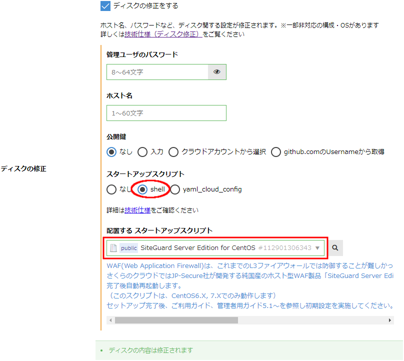Click the left arrow of the horizontal scrollbar
The image size is (404, 361).
click(110, 320)
